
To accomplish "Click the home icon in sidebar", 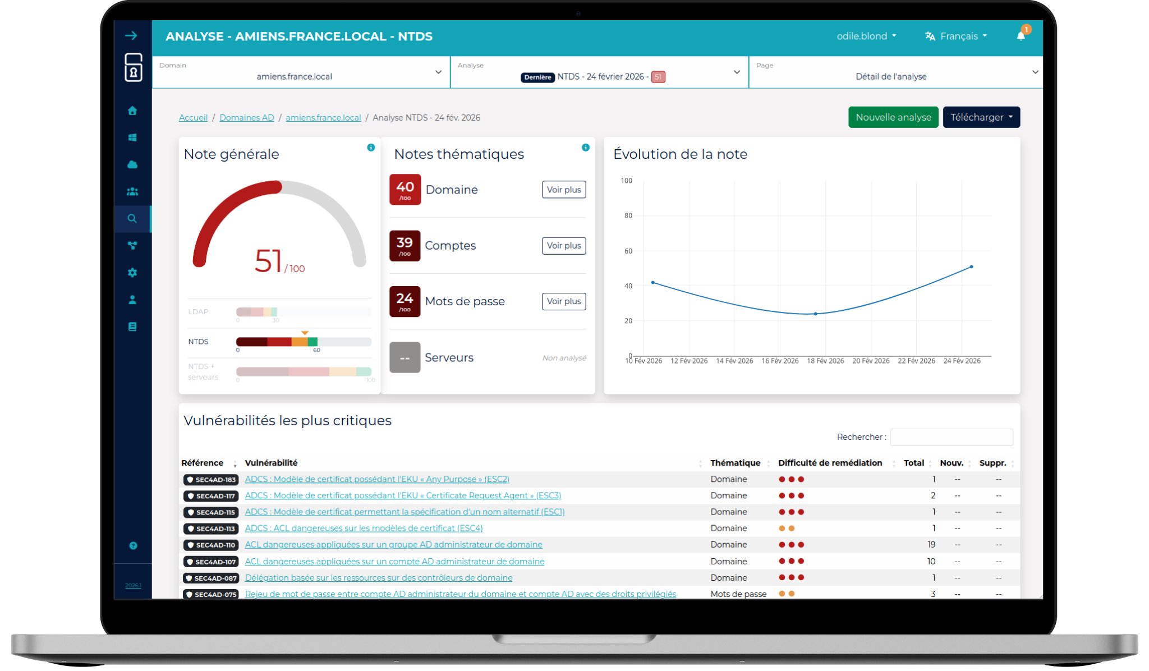I will 132,111.
